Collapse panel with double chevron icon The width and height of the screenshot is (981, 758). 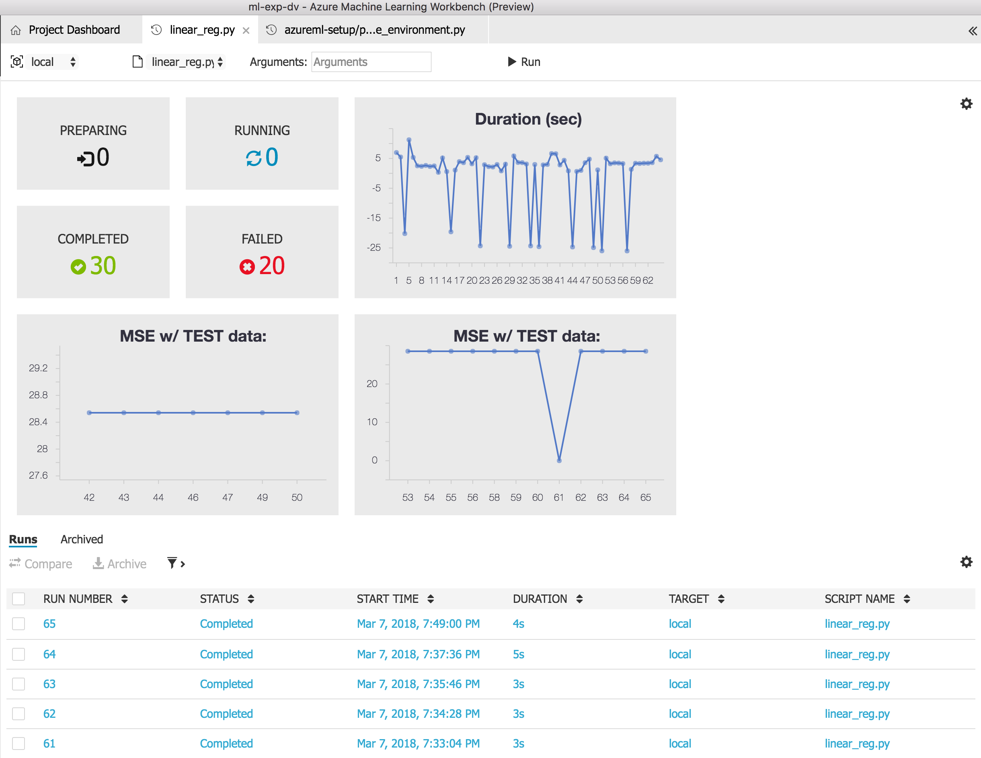(972, 31)
